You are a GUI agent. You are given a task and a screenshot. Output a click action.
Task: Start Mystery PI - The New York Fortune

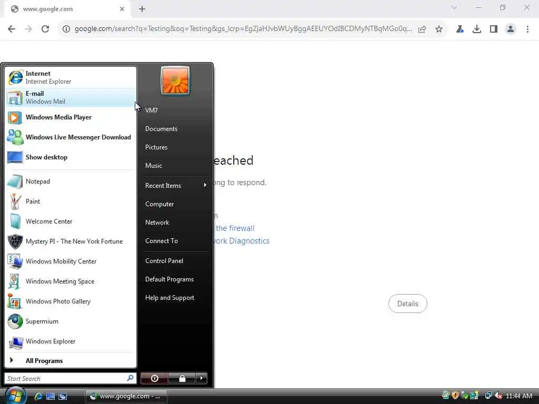tap(71, 241)
